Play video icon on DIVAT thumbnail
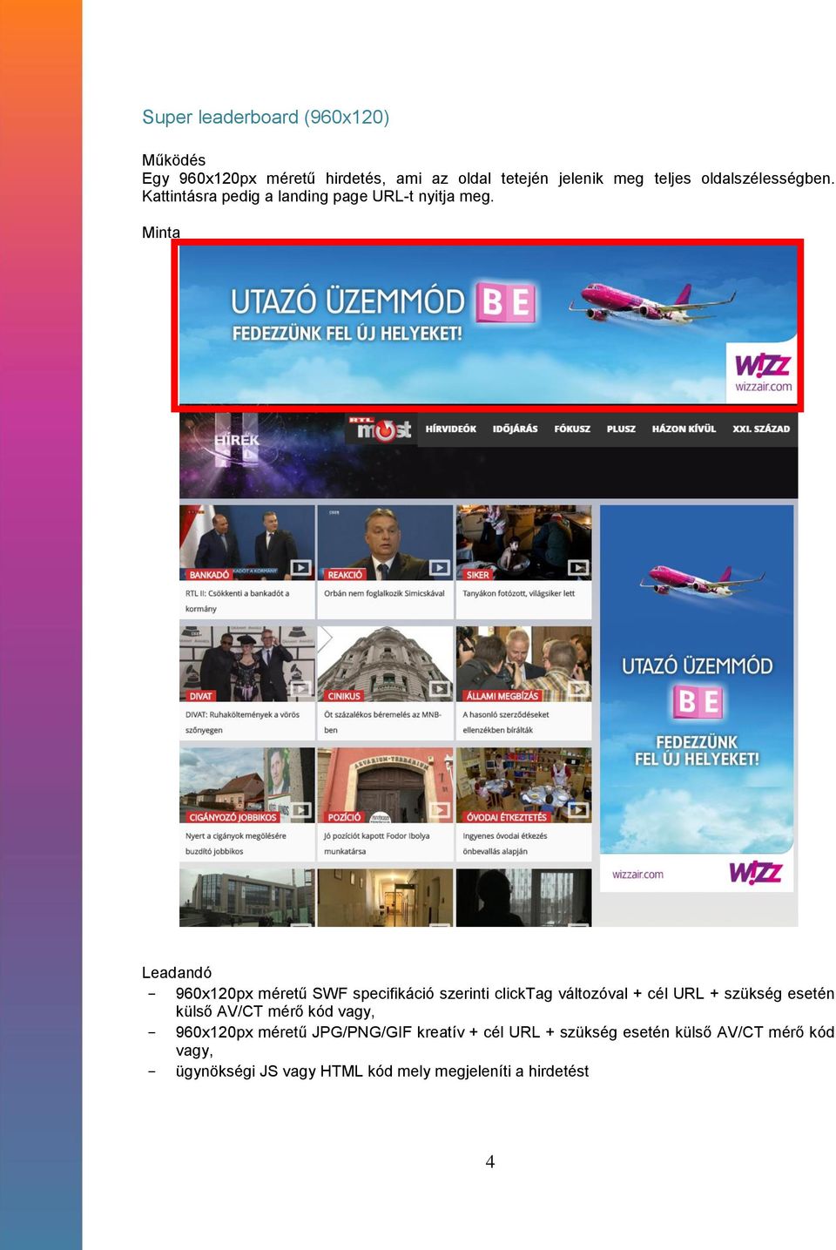Viewport: 836px width, 1250px height. [x=300, y=689]
